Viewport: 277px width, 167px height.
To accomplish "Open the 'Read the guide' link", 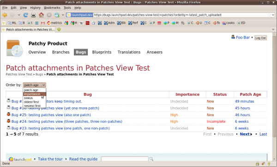I will point(83,159).
